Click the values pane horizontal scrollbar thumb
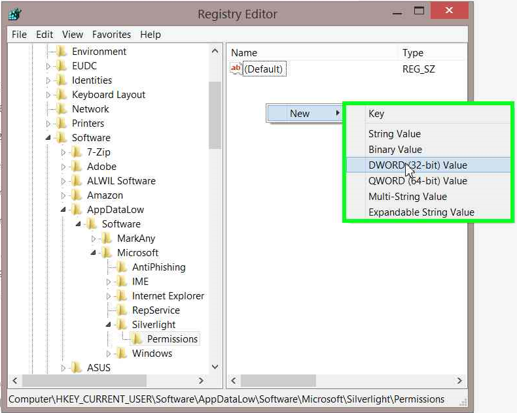517x413 pixels. [278, 381]
